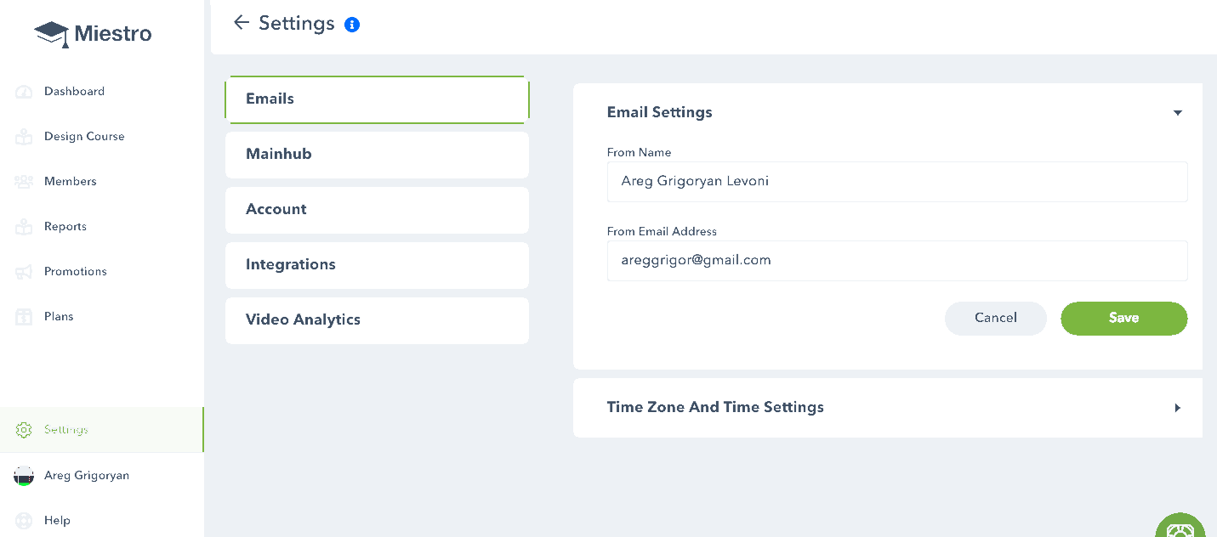This screenshot has height=537, width=1217.
Task: Collapse the Email Settings section arrow
Action: click(1178, 113)
